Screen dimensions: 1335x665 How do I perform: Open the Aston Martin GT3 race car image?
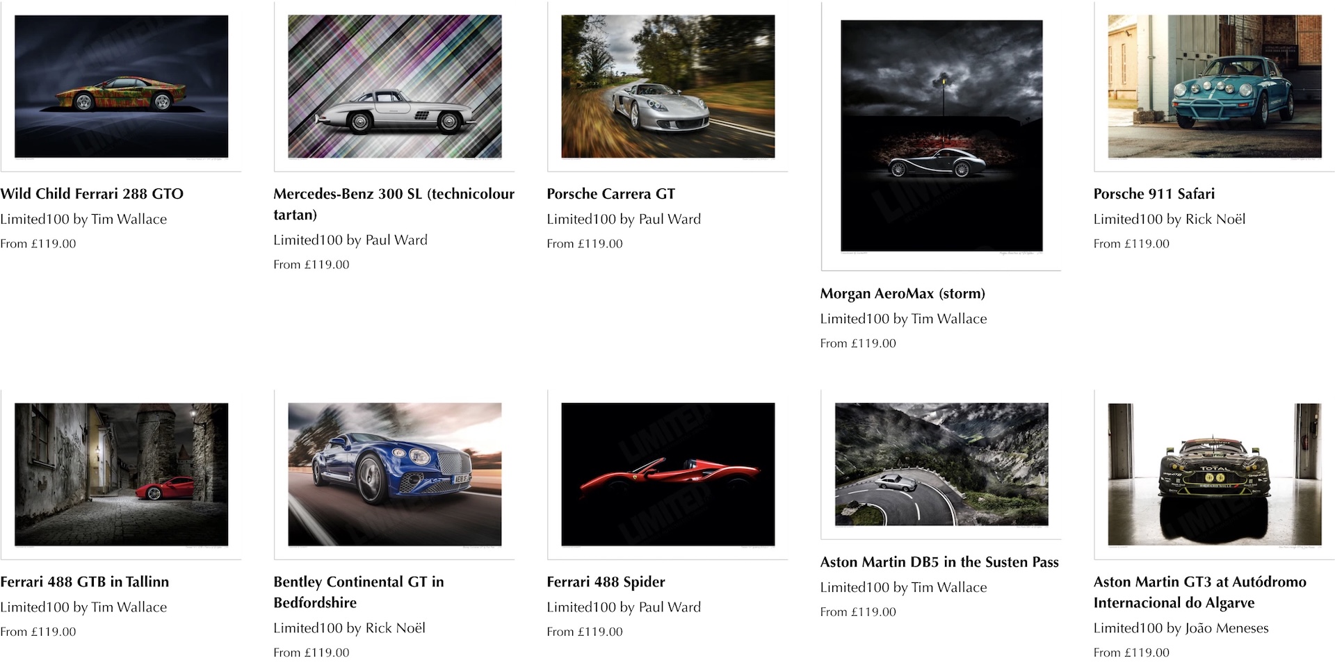point(1214,475)
